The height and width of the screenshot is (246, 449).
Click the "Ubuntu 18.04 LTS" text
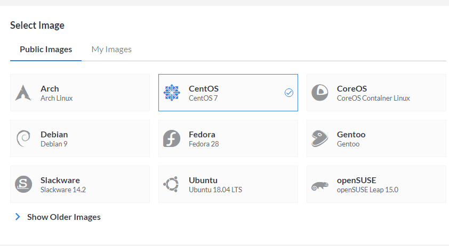point(215,190)
